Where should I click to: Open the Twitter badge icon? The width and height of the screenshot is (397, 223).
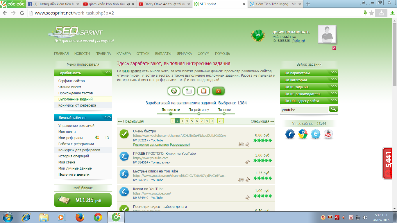pyautogui.click(x=316, y=134)
